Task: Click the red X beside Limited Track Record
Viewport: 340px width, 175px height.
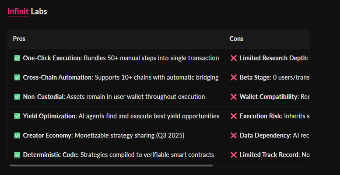Action: point(234,155)
